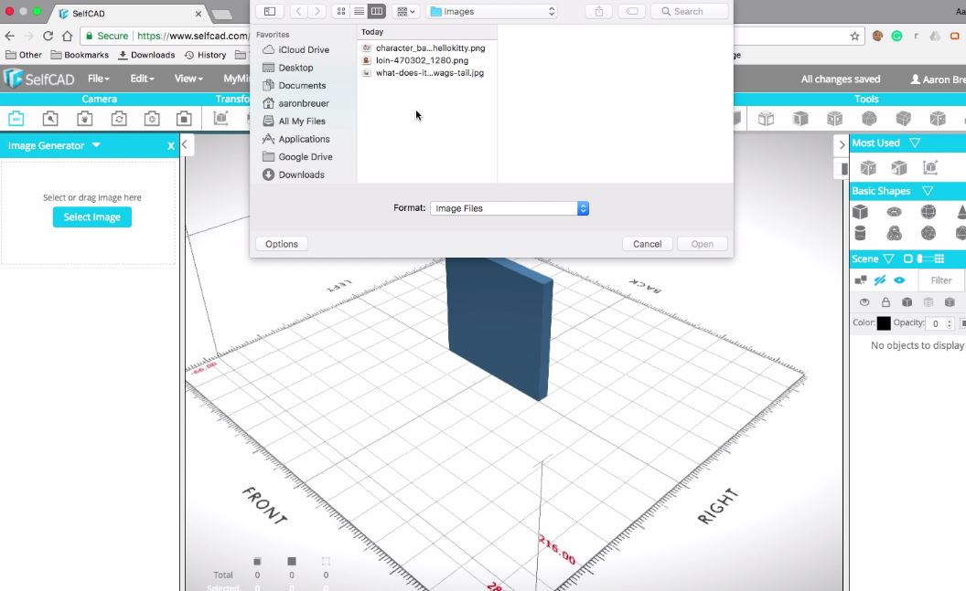This screenshot has height=591, width=966.
Task: Select iCloud Drive in Favorites sidebar
Action: [x=295, y=50]
